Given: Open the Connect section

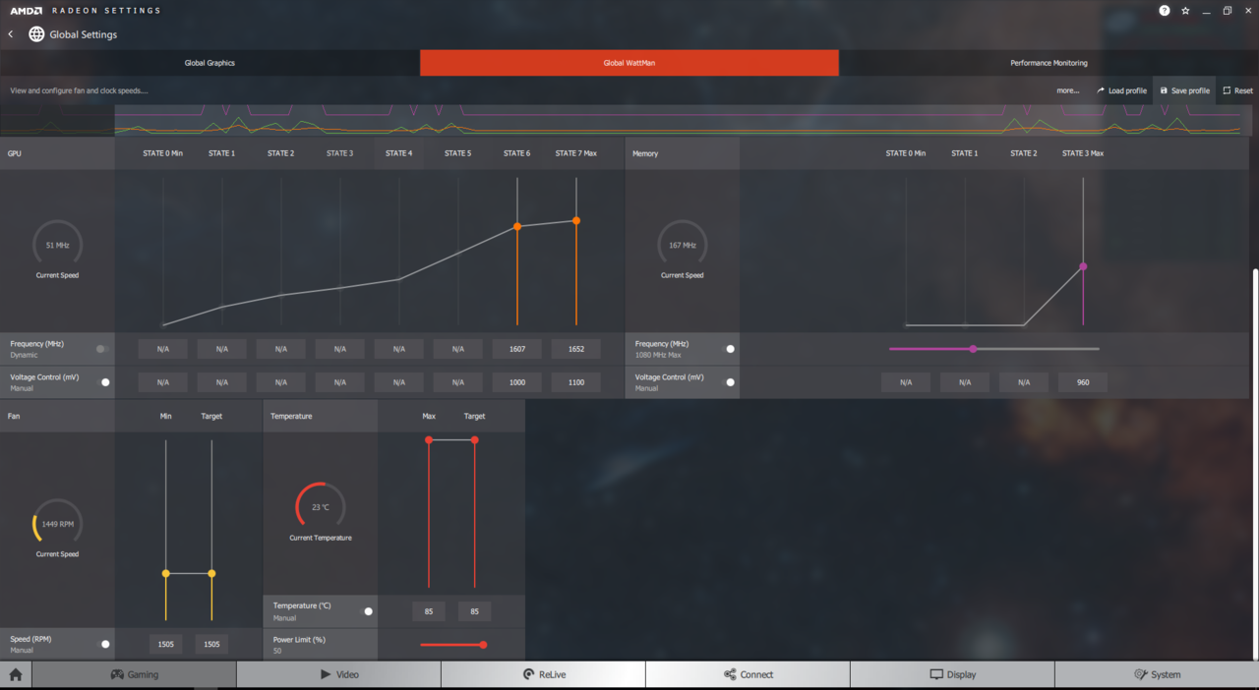Looking at the screenshot, I should point(748,674).
